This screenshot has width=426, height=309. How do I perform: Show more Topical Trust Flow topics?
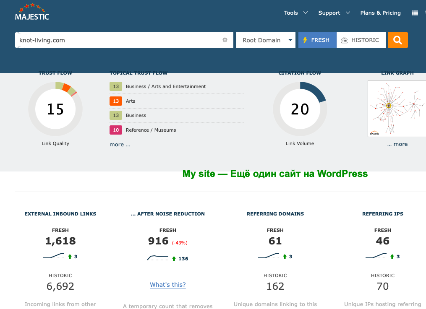click(120, 145)
